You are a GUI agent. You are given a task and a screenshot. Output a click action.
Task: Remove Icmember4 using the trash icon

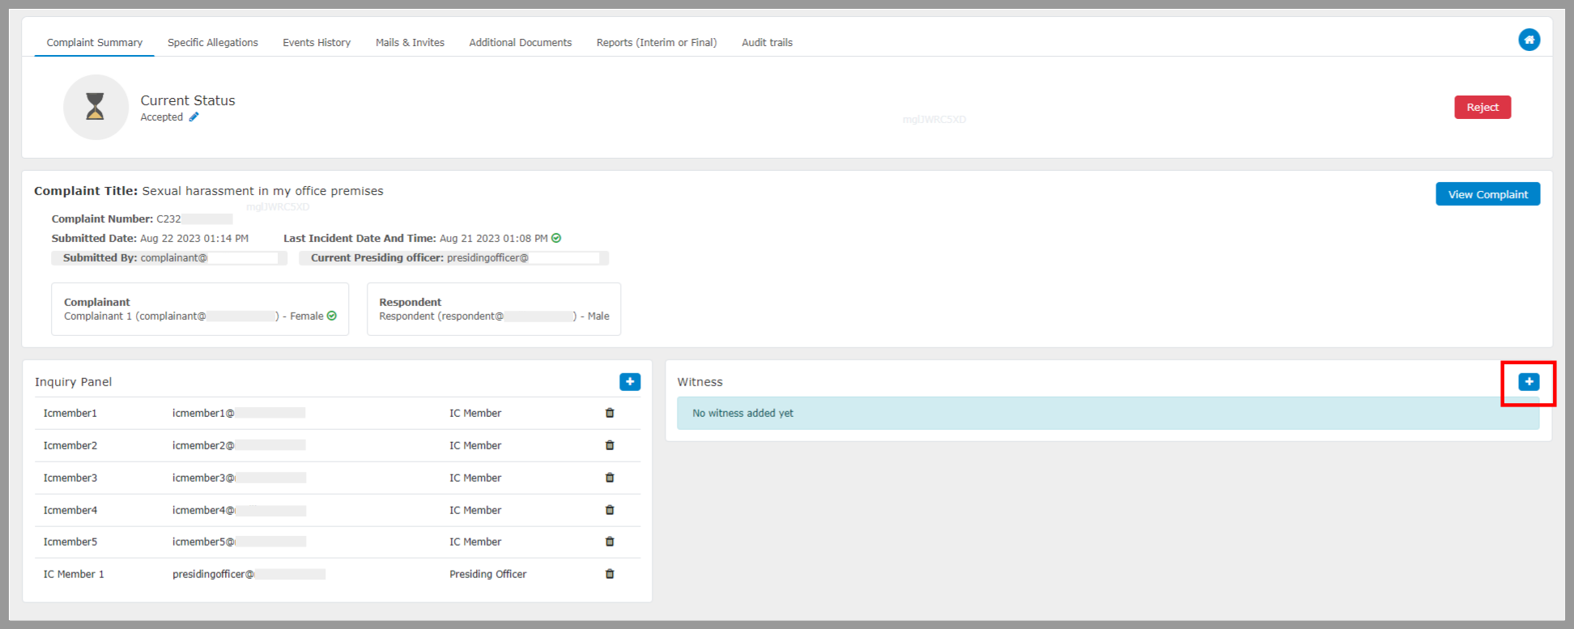point(610,510)
